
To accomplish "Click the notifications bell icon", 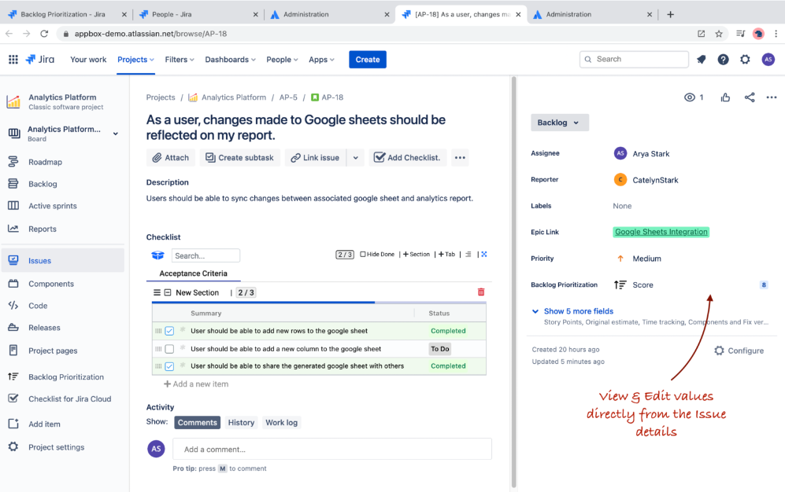I will 701,60.
